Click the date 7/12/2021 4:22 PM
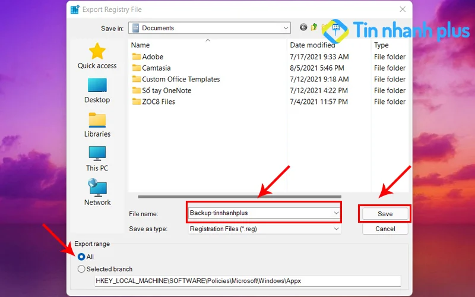The image size is (475, 297). click(319, 90)
